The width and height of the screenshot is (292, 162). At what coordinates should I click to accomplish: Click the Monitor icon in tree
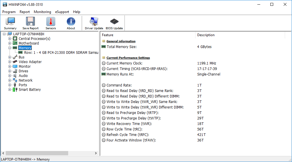pos(15,66)
